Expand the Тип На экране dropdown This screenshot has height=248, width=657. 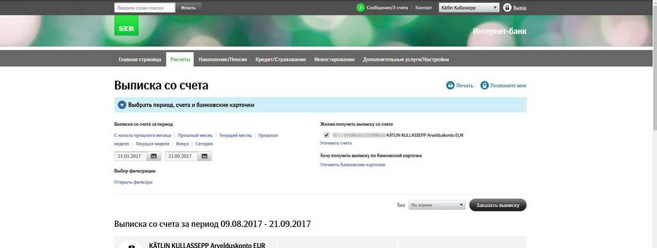437,205
